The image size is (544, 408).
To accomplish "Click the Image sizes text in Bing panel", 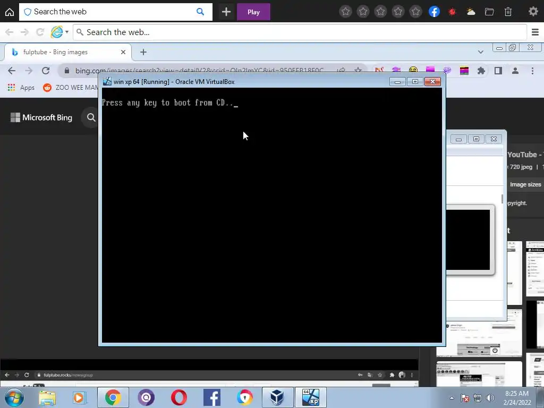I will [x=525, y=184].
